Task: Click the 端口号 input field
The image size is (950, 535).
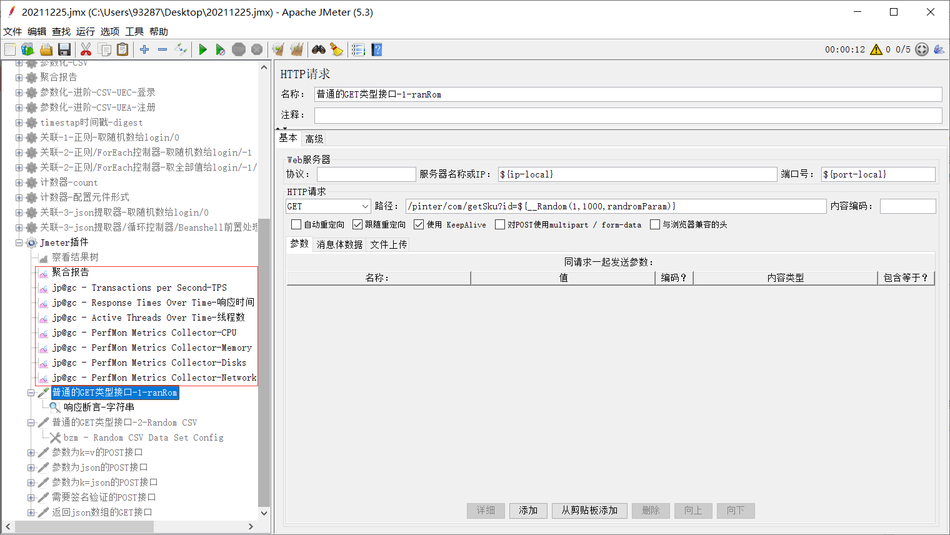Action: click(x=878, y=174)
